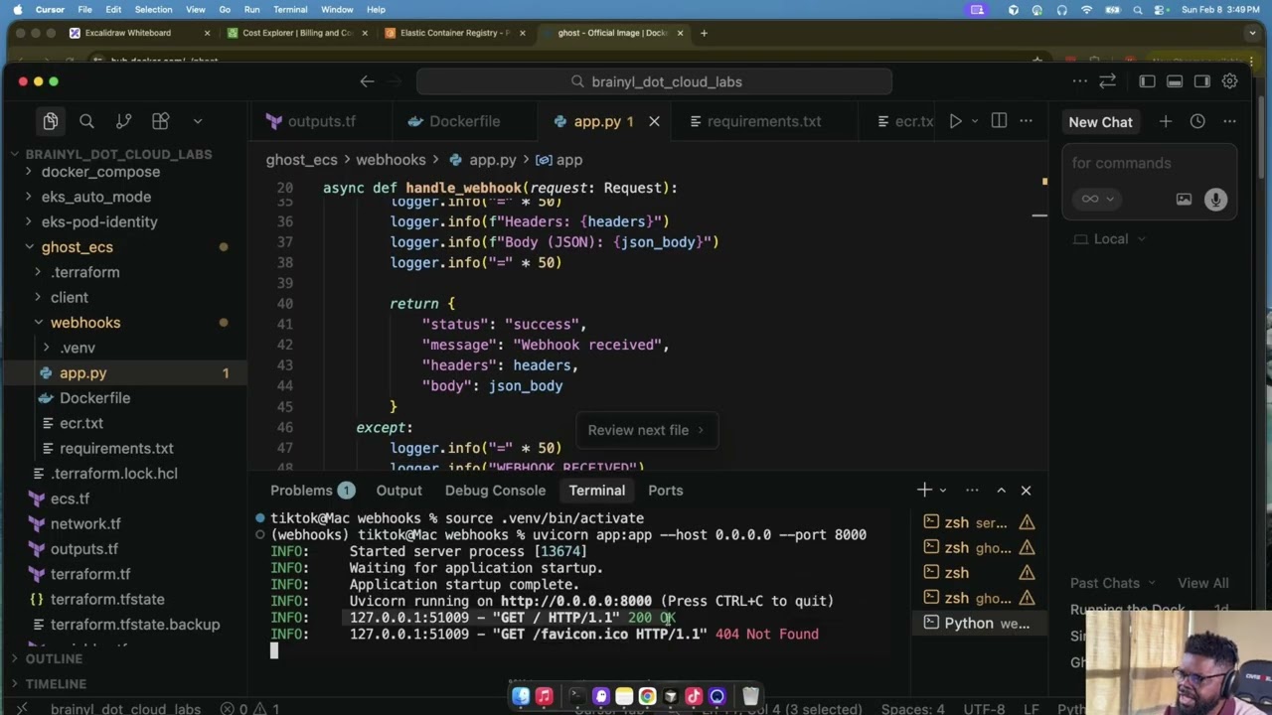Select the zsh ser... terminal

coord(978,522)
